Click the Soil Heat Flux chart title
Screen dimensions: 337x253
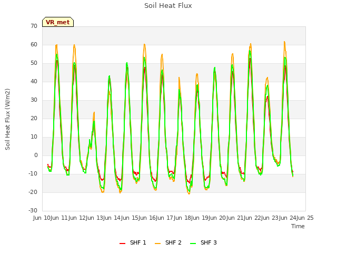pyautogui.click(x=168, y=6)
